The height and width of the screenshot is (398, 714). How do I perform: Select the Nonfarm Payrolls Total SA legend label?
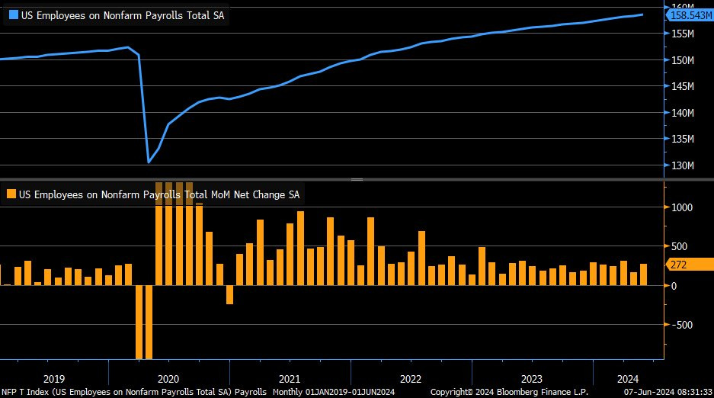coord(123,14)
